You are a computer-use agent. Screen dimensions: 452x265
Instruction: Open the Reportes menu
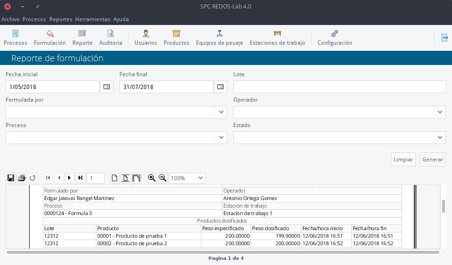[61, 19]
